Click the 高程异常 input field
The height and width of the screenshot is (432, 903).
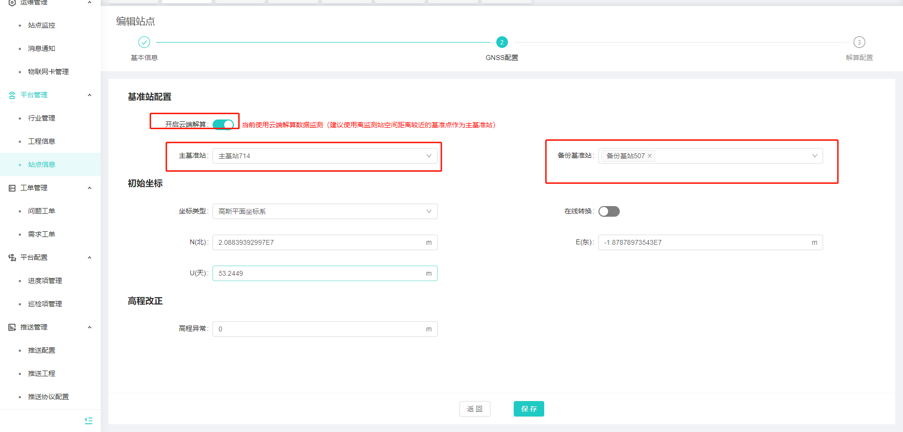320,329
